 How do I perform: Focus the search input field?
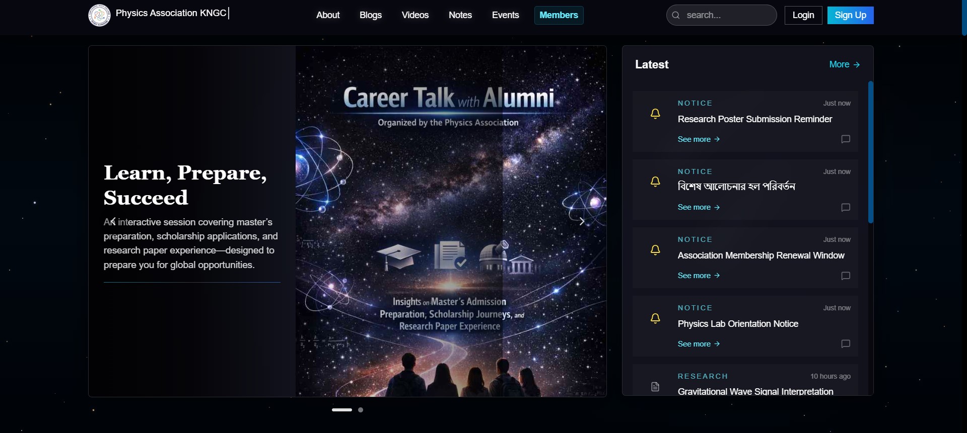(x=721, y=15)
